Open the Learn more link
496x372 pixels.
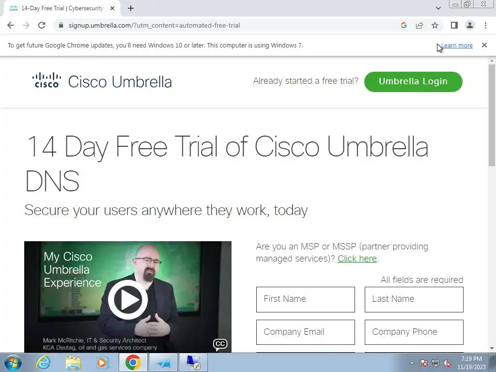(x=457, y=45)
